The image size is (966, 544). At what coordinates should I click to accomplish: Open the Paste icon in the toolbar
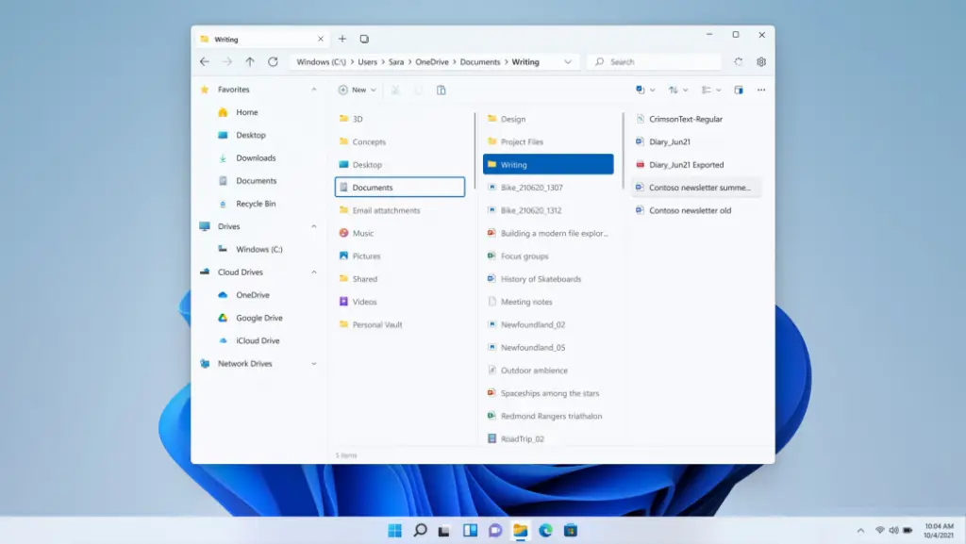pyautogui.click(x=441, y=91)
